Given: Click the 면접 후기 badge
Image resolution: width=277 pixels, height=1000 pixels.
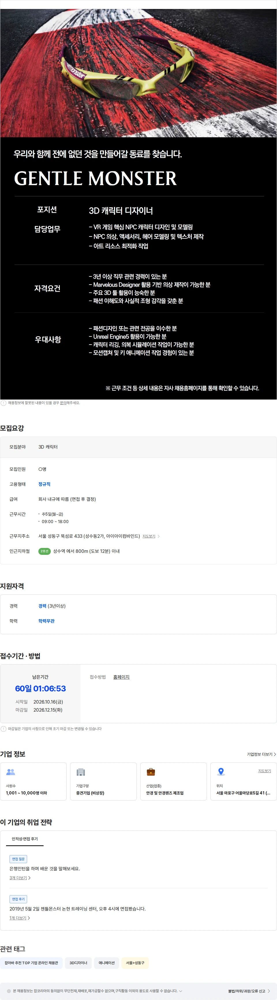Looking at the screenshot, I should coord(18,899).
